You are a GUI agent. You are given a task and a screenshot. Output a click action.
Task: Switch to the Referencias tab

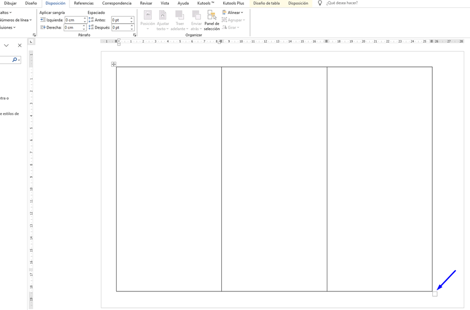tap(84, 3)
